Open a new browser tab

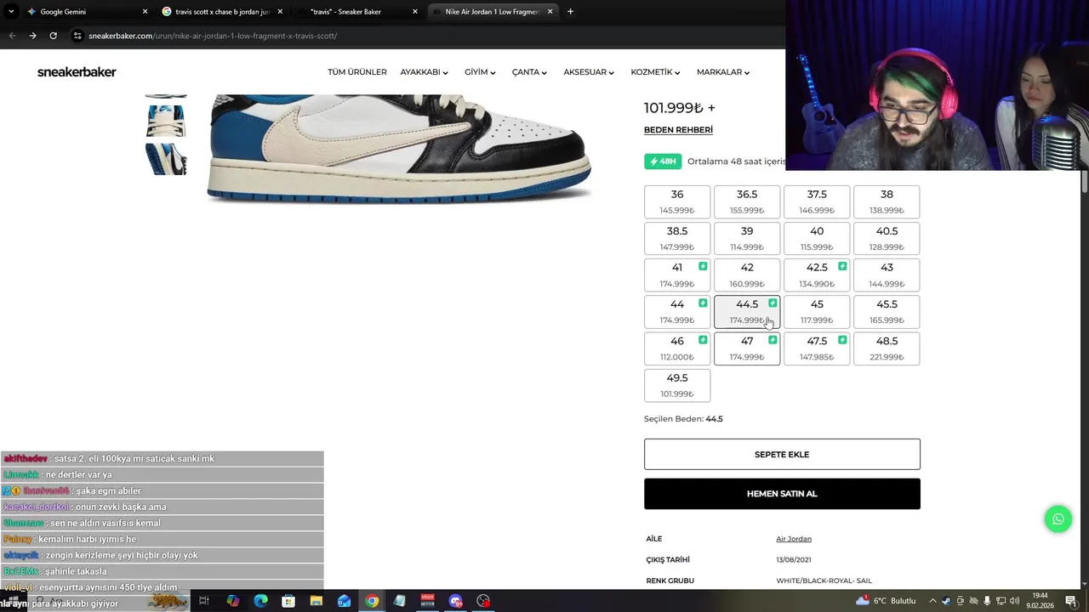point(570,12)
